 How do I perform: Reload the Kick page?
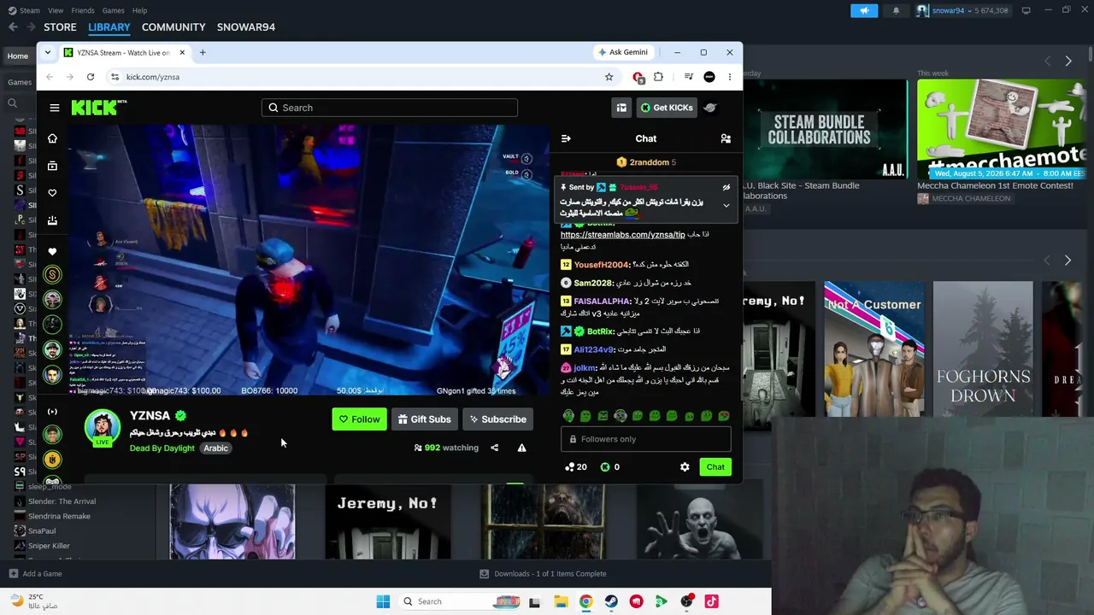click(x=91, y=77)
